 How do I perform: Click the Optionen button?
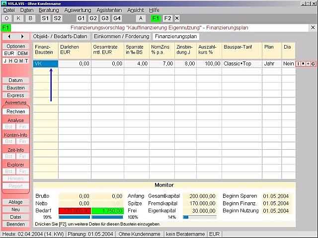click(16, 46)
